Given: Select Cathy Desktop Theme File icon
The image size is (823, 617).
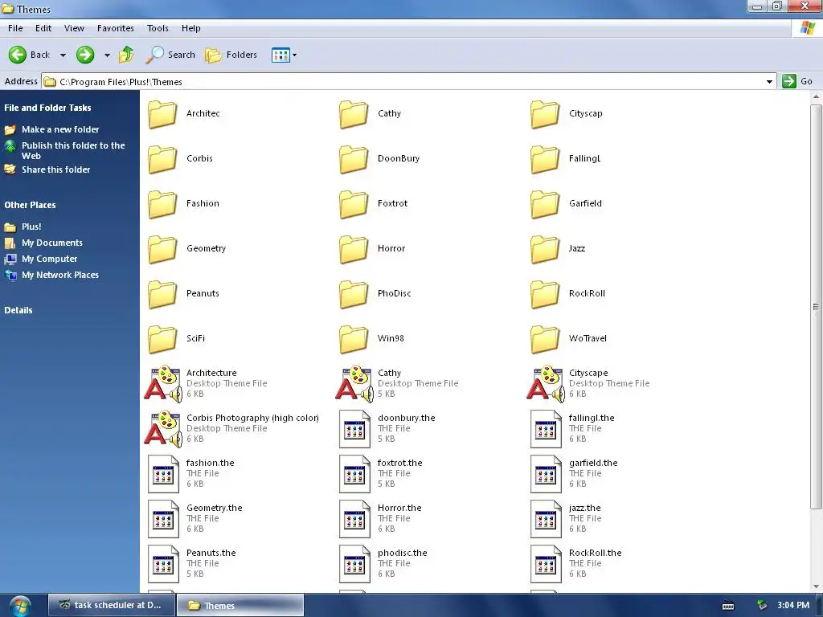Looking at the screenshot, I should click(354, 384).
